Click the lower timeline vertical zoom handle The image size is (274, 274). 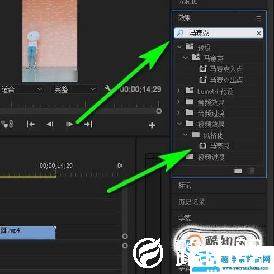[125, 245]
